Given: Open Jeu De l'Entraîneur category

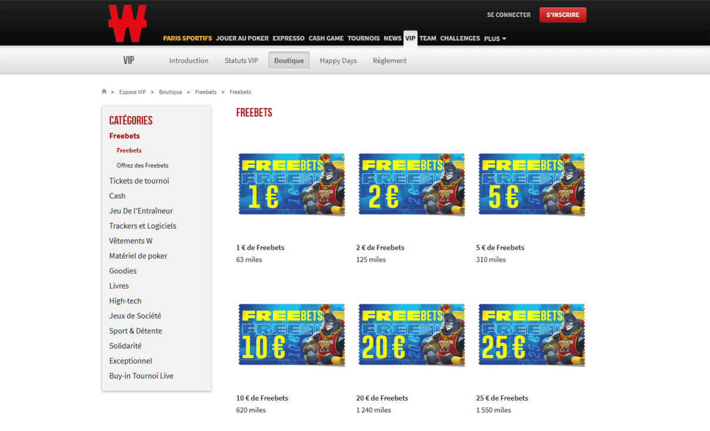Looking at the screenshot, I should pyautogui.click(x=141, y=211).
